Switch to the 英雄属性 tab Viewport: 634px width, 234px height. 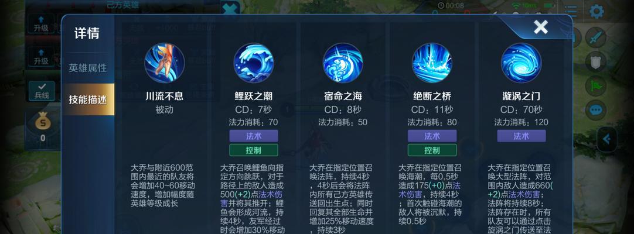tap(88, 68)
